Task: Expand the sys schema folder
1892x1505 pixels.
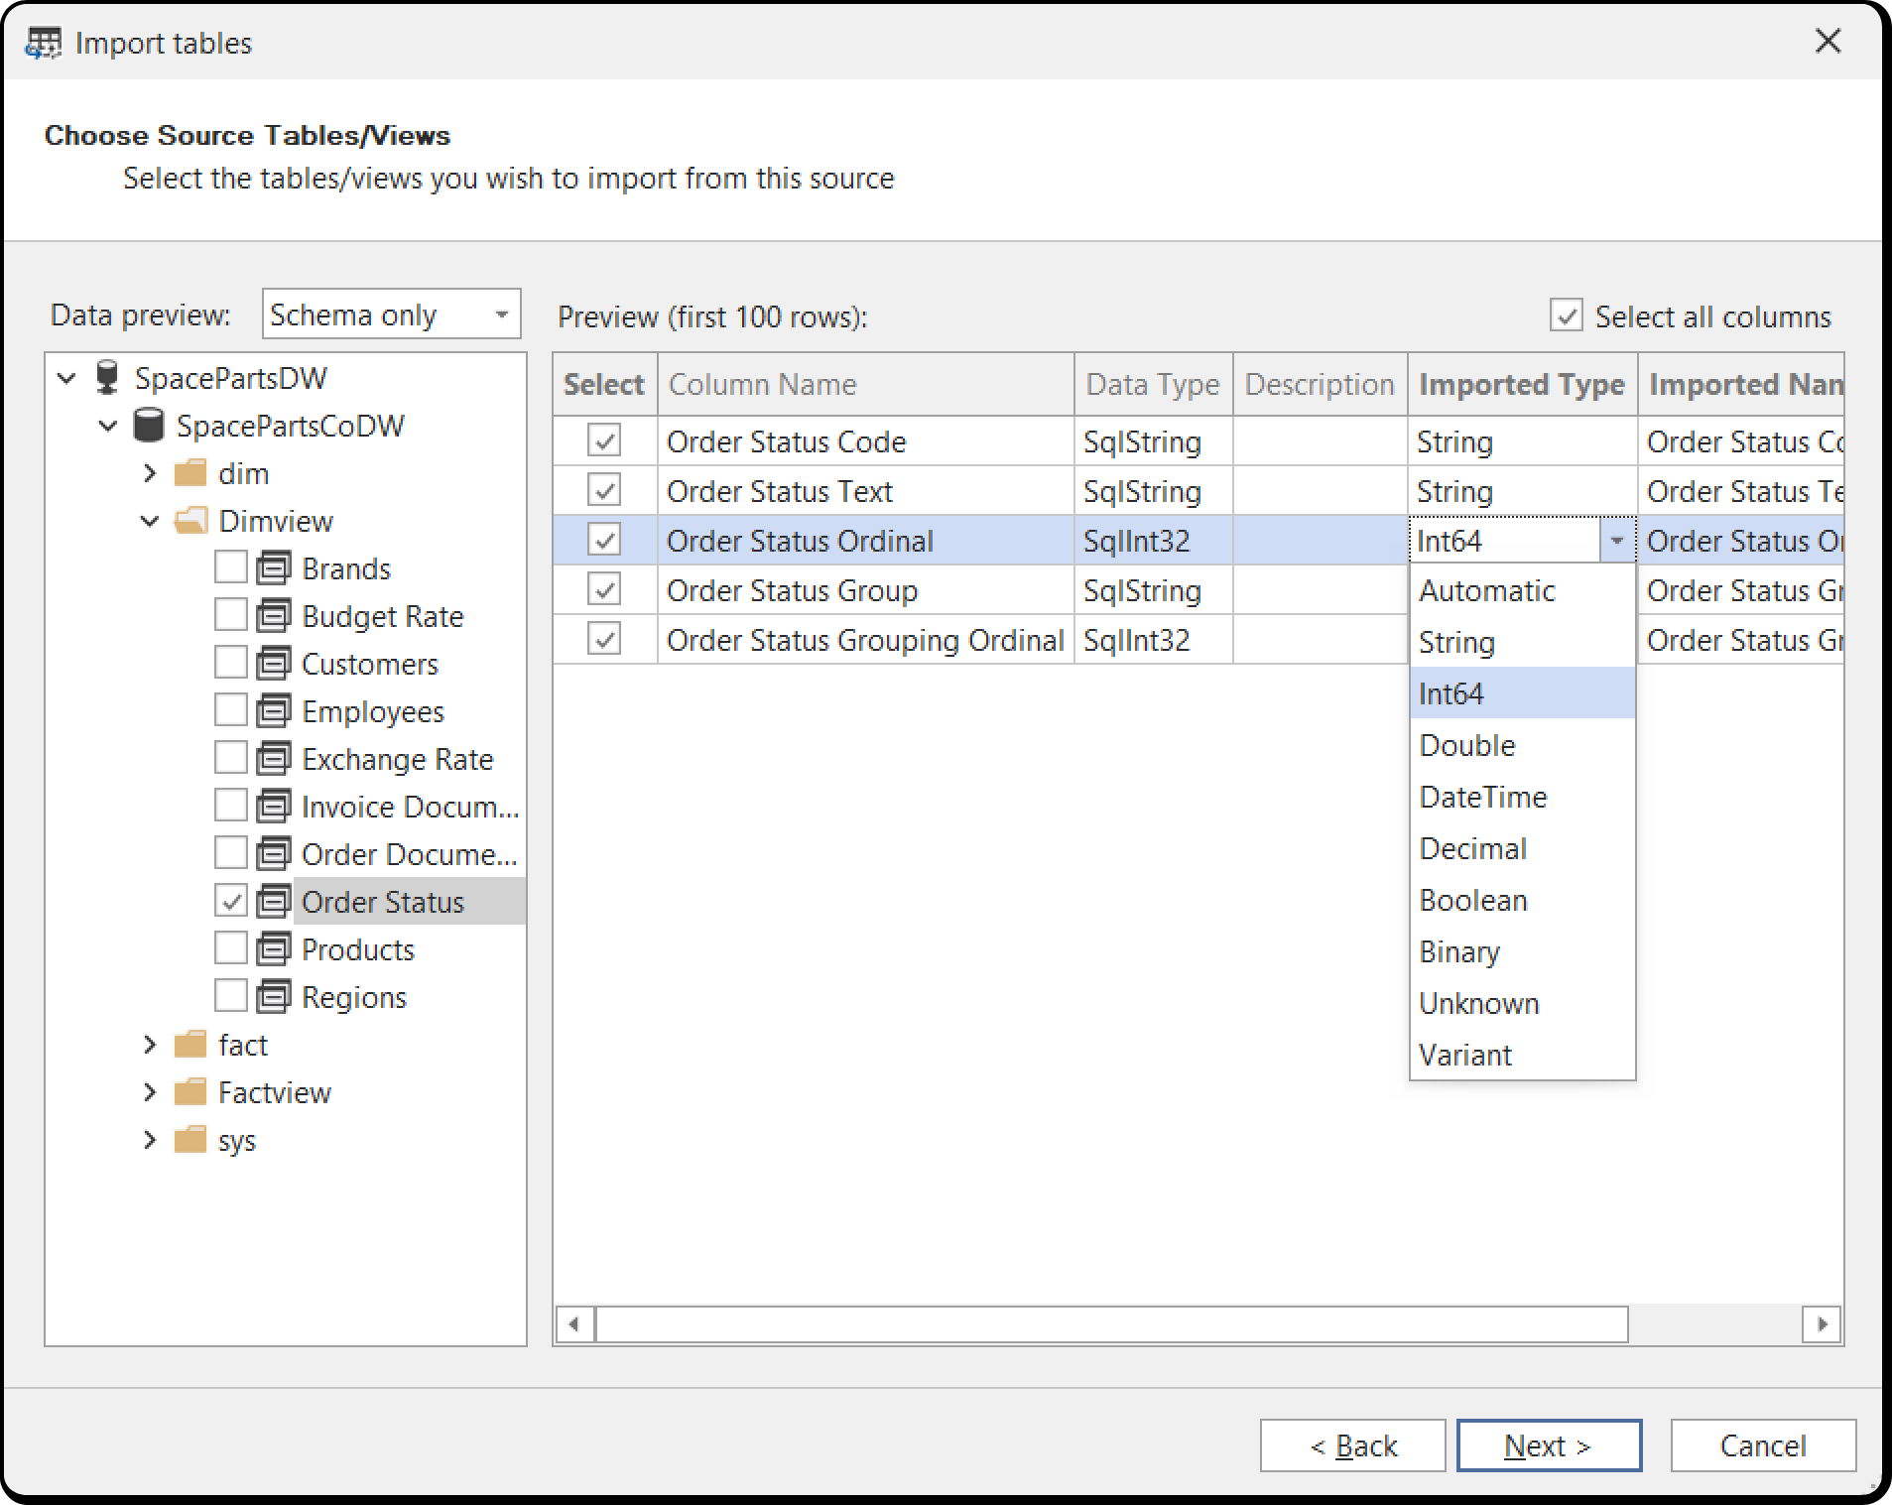Action: 150,1140
